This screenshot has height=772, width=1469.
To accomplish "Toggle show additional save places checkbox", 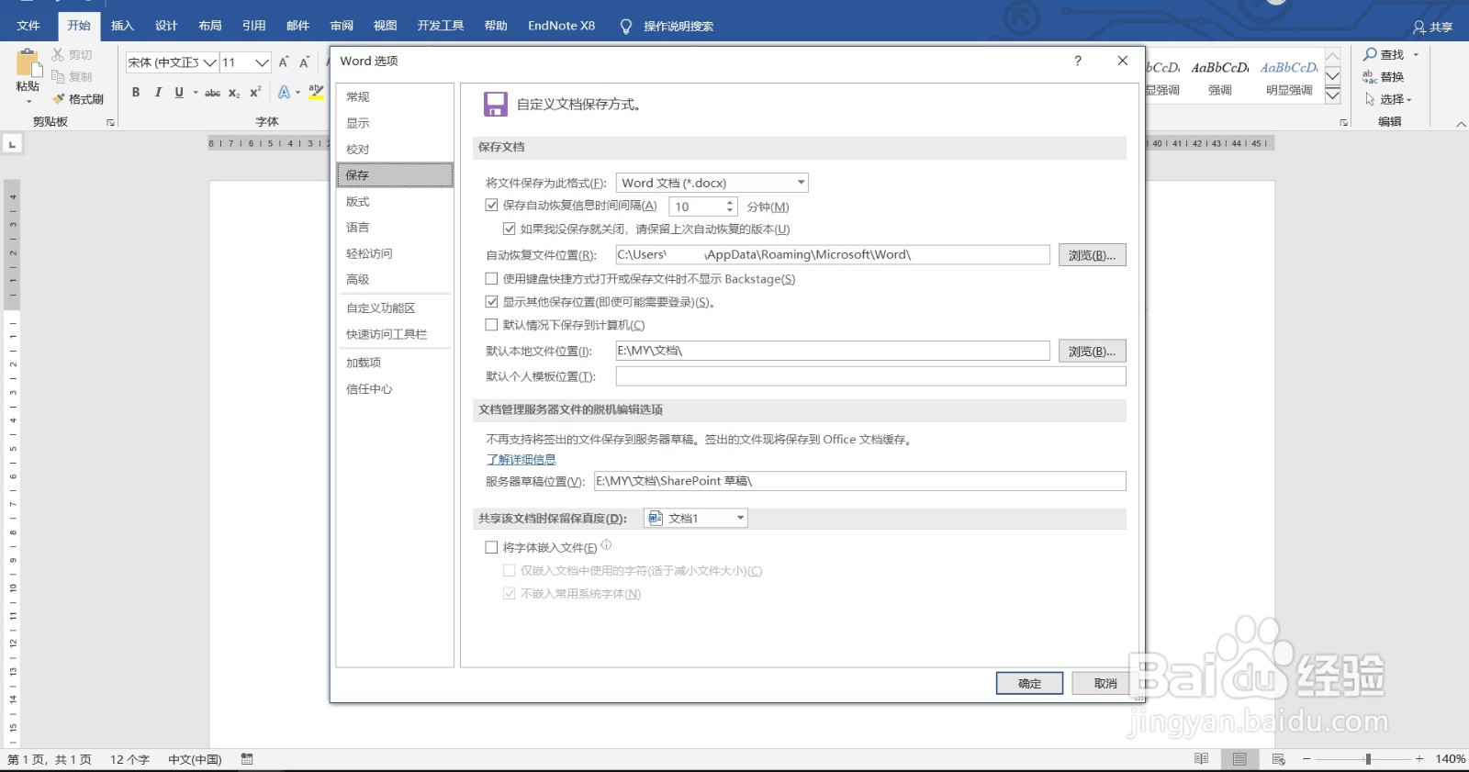I will 491,301.
